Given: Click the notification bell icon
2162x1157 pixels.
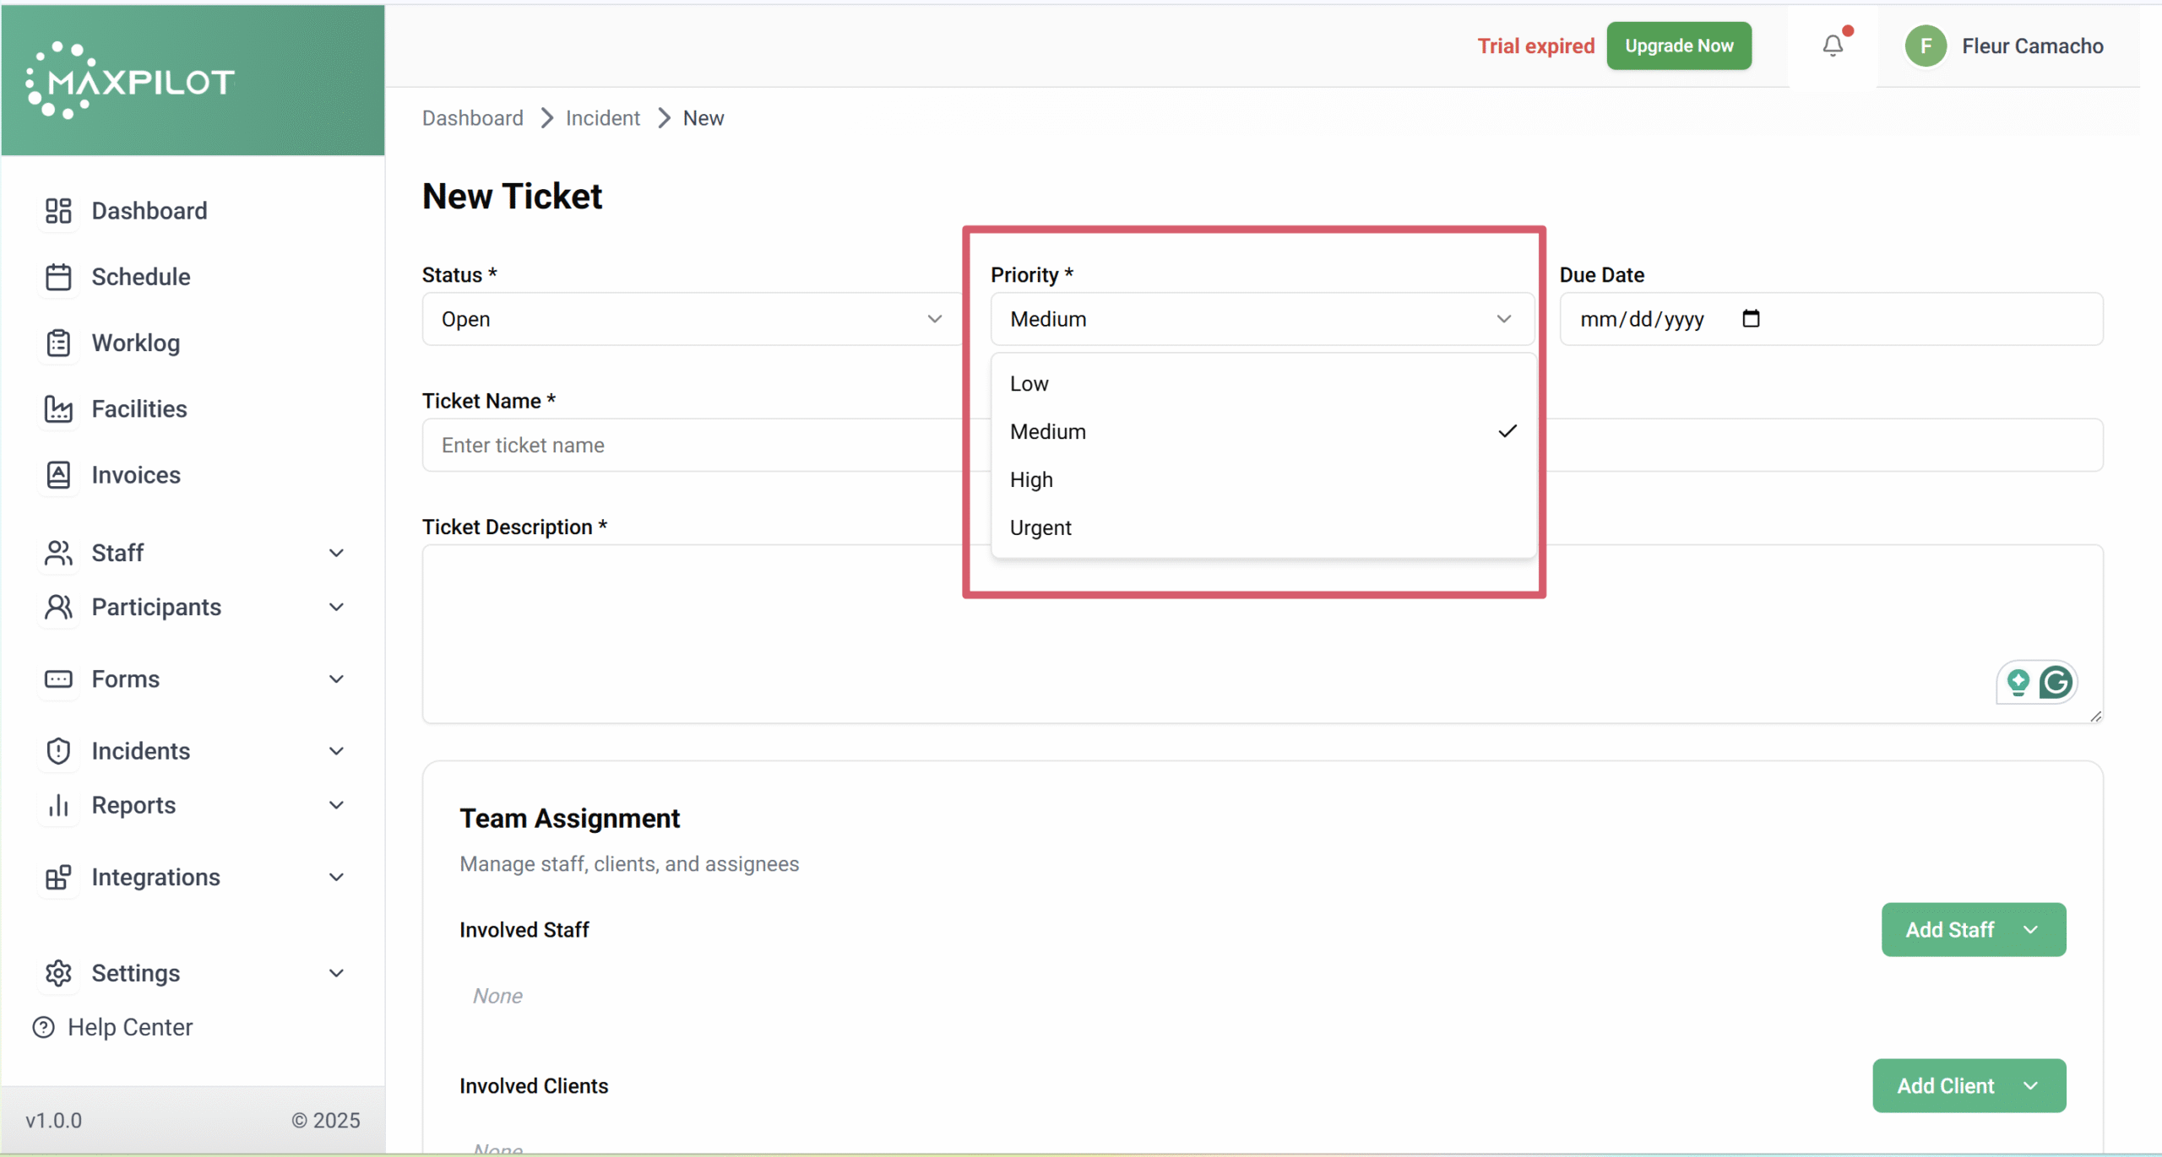Looking at the screenshot, I should (x=1832, y=46).
